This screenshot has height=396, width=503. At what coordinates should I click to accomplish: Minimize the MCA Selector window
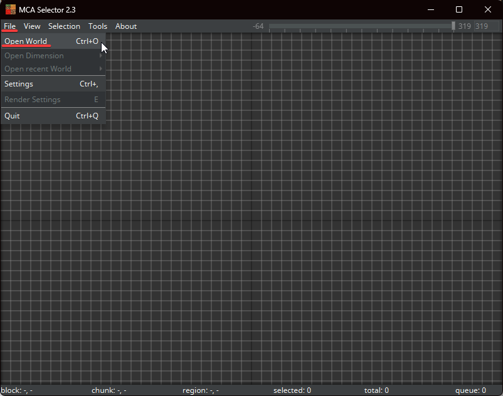(x=431, y=9)
